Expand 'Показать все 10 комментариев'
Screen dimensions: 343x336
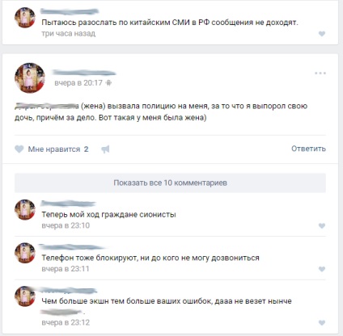point(170,183)
